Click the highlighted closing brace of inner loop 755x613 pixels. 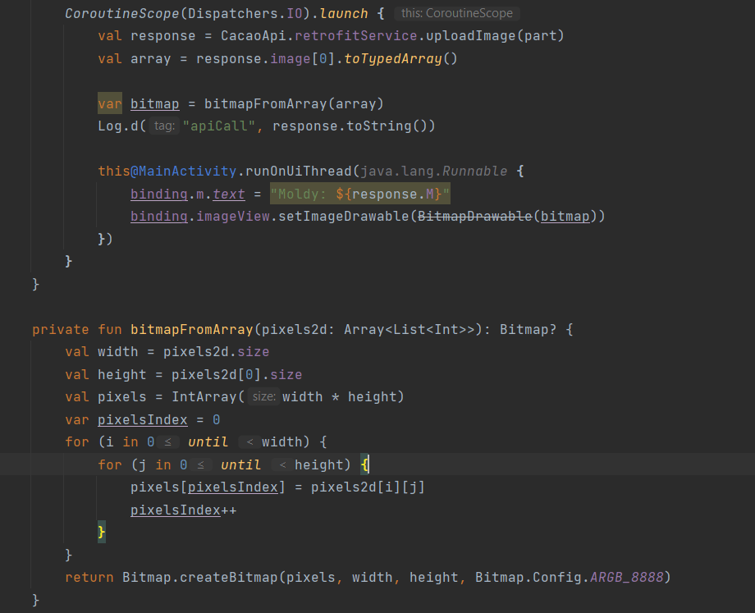pos(100,531)
